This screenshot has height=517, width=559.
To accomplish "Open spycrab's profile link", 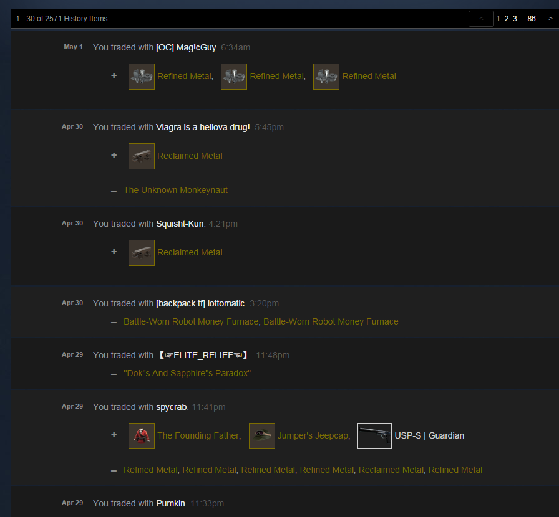I will (172, 407).
